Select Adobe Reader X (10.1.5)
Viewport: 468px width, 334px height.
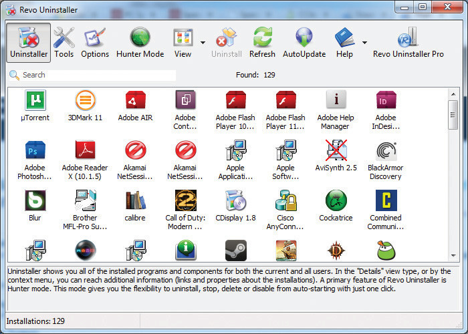(x=85, y=151)
